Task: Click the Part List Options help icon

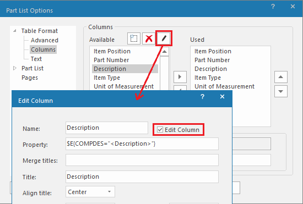Action: [x=273, y=7]
